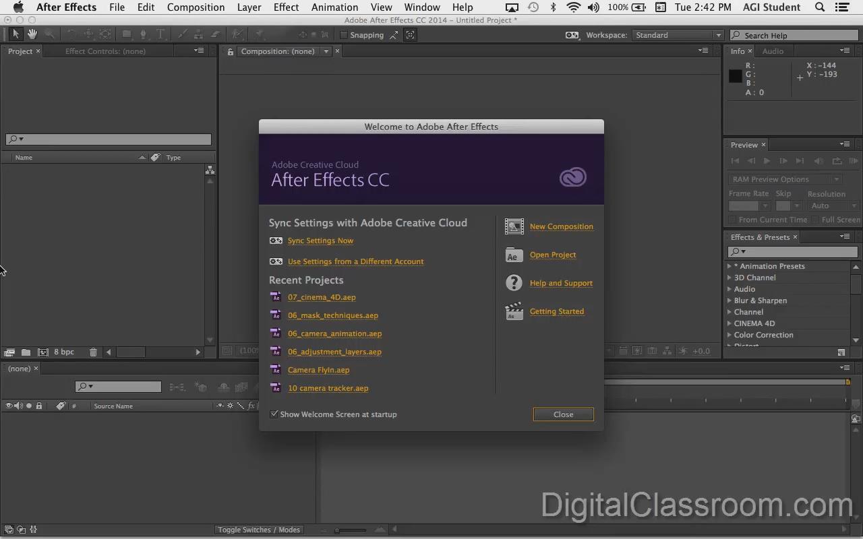Open the Project panel options menu
This screenshot has width=863, height=539.
[x=199, y=51]
